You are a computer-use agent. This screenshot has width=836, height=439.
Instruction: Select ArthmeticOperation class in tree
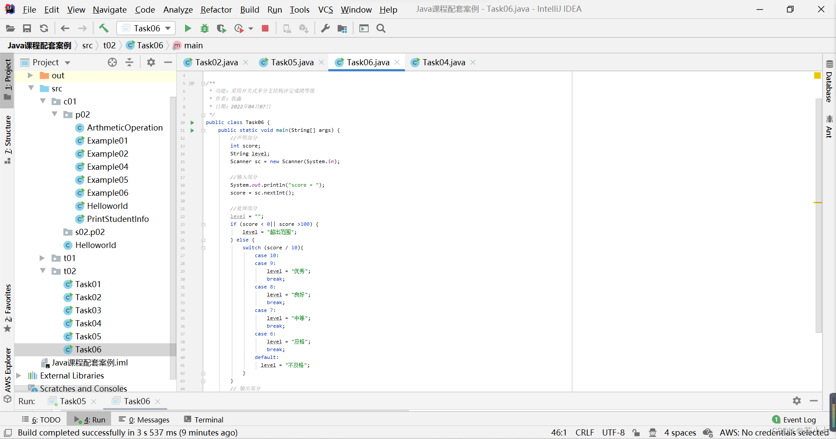125,127
